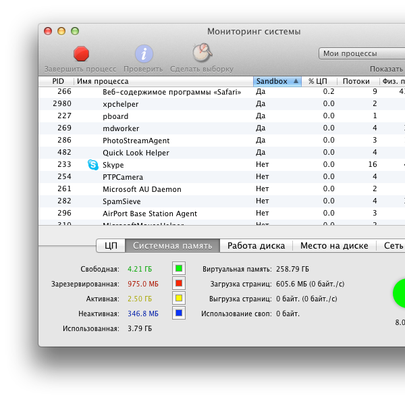
Task: Click the 0.2 CPU value for Safari
Action: click(329, 91)
